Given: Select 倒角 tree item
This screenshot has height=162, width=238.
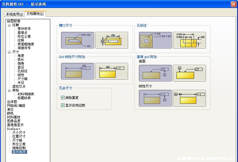Looking at the screenshot, I should tap(21, 63).
